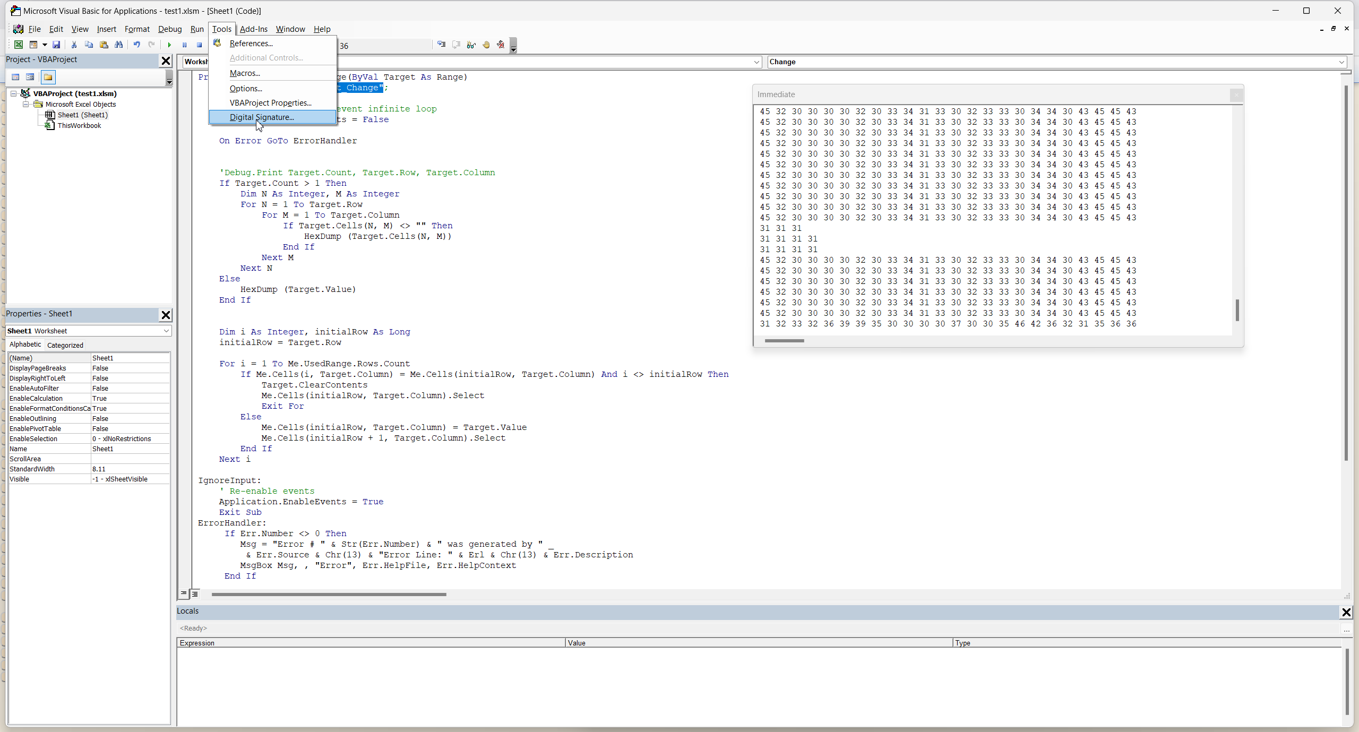
Task: Click the View Code icon in Project panel
Action: [x=15, y=77]
